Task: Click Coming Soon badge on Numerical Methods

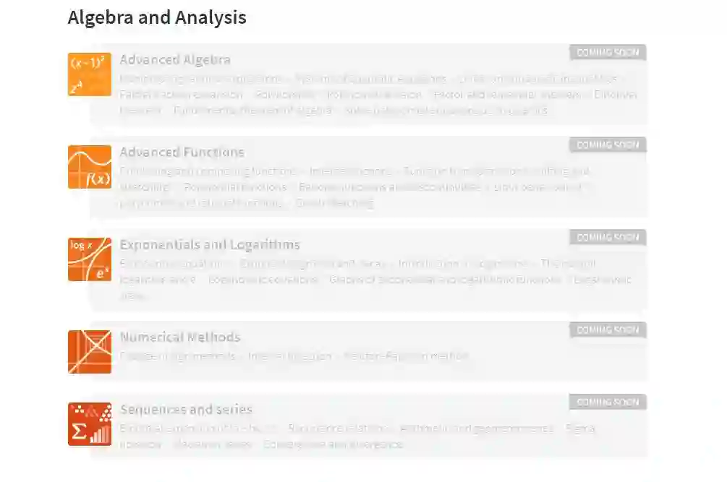Action: pos(607,330)
